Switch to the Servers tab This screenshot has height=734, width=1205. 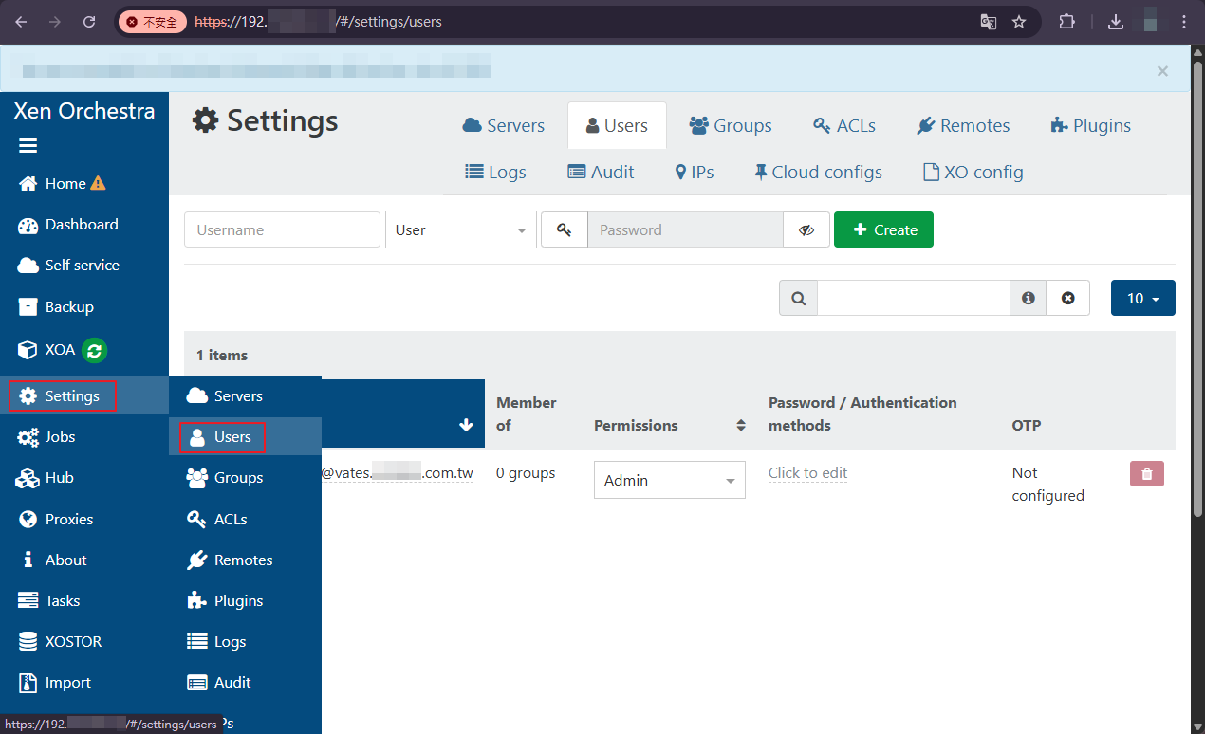click(x=503, y=125)
